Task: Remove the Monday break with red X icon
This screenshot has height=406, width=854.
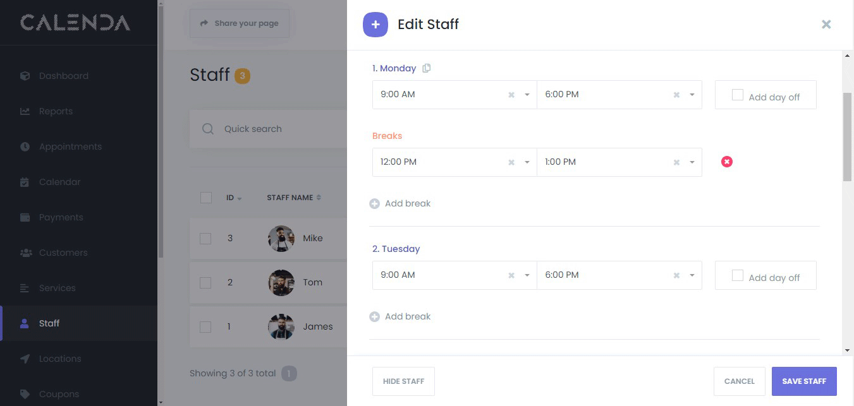Action: [x=727, y=162]
